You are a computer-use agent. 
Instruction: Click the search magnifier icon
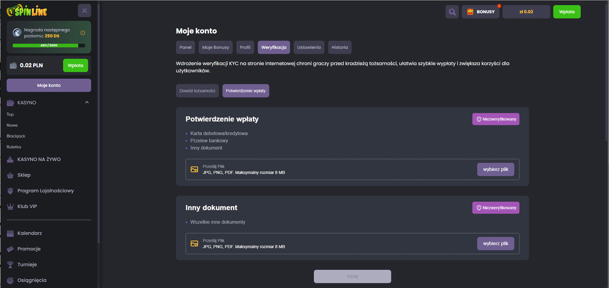click(452, 12)
